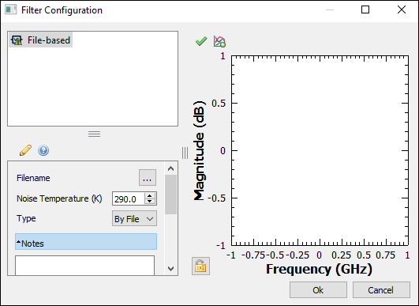Click the properties panel scrollbar thumb
The width and height of the screenshot is (419, 306).
point(170,195)
